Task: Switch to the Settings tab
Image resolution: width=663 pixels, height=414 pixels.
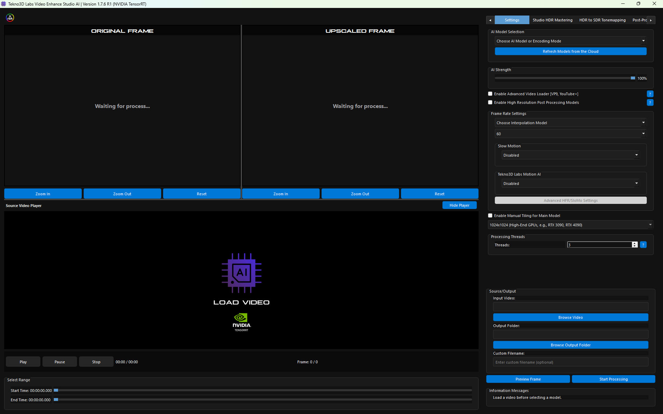Action: pyautogui.click(x=512, y=20)
